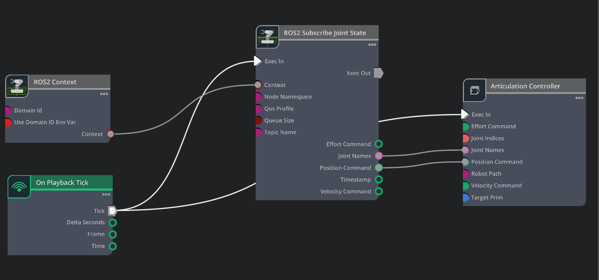Click the Timestamp output port
This screenshot has width=599, height=280.
[379, 179]
